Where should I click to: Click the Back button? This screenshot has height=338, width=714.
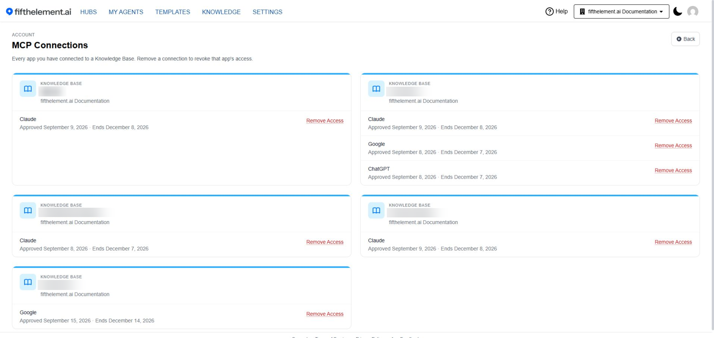pos(685,39)
